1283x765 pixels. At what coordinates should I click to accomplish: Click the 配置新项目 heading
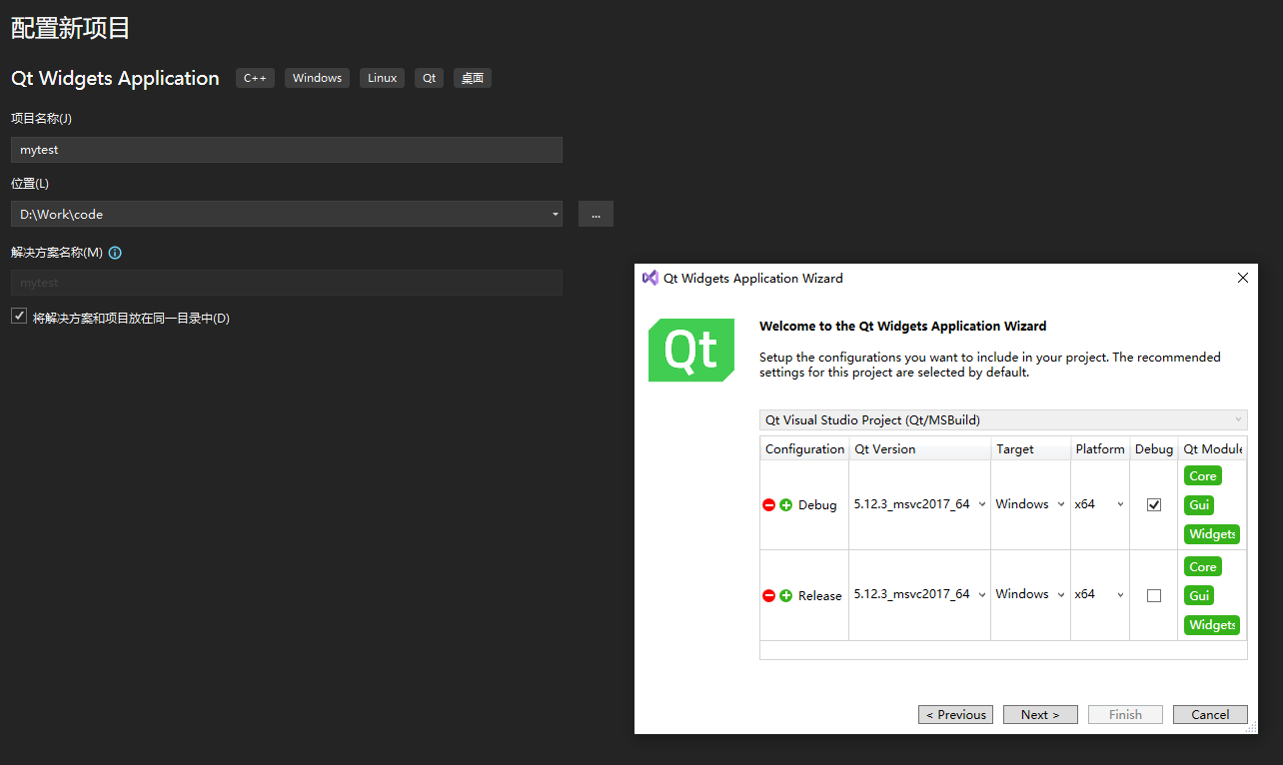tap(71, 28)
